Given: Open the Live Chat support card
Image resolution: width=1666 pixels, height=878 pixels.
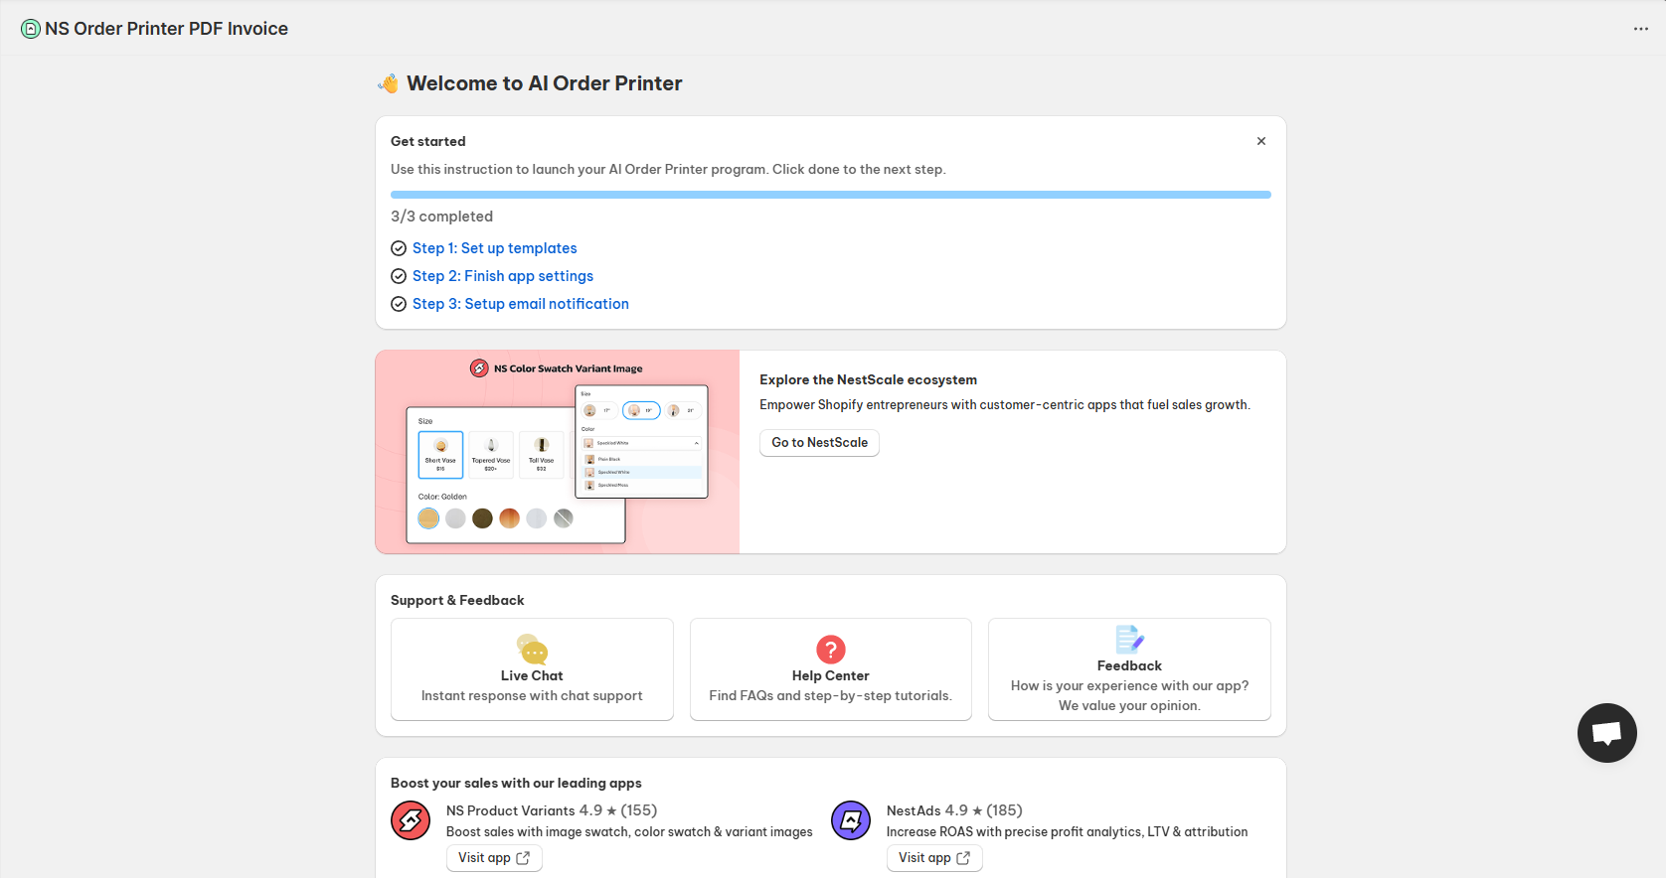Looking at the screenshot, I should [x=532, y=669].
